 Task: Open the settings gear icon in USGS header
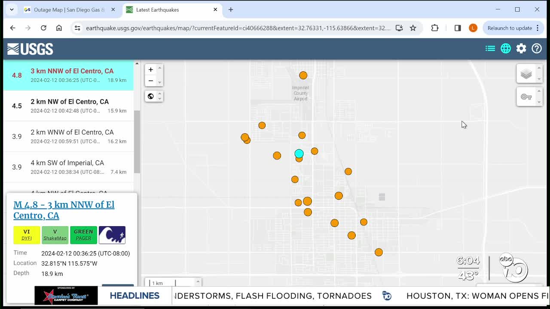(x=521, y=48)
